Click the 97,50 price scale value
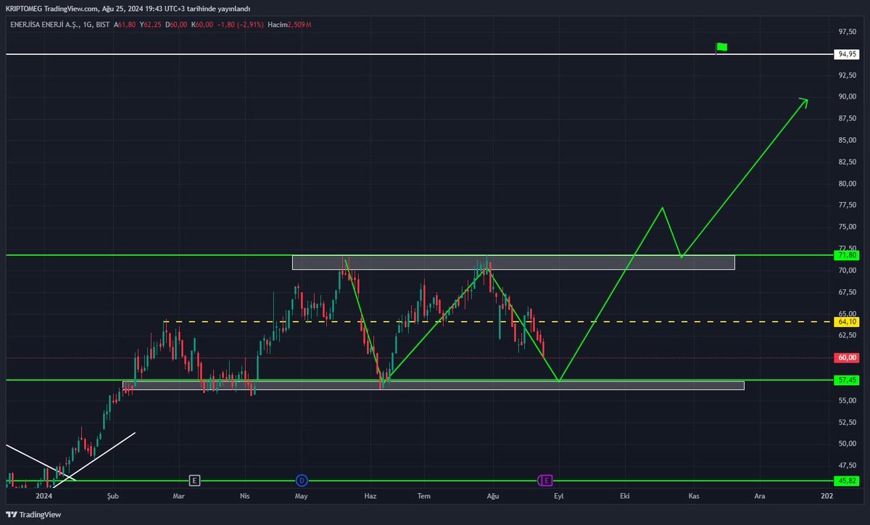The height and width of the screenshot is (525, 870). point(847,32)
